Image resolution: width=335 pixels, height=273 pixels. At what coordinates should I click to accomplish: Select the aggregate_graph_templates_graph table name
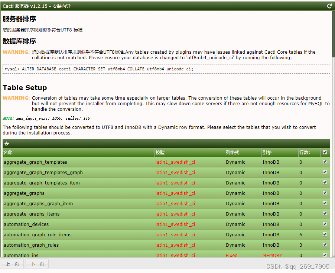tap(43, 173)
